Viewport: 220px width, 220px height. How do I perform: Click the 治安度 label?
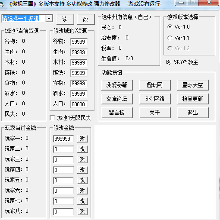coord(110,38)
